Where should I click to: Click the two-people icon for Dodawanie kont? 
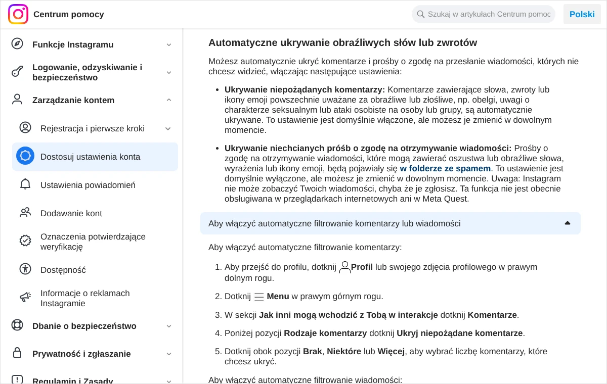(x=25, y=212)
